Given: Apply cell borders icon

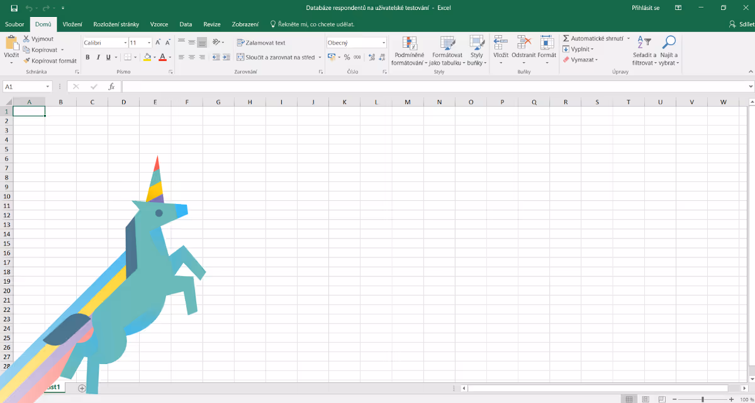Looking at the screenshot, I should (127, 57).
